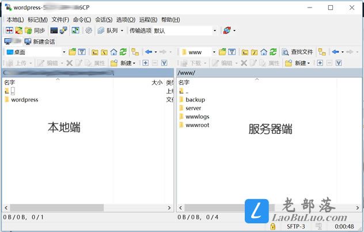Select the remote wwwroot folder
The image size is (364, 232).
194,125
